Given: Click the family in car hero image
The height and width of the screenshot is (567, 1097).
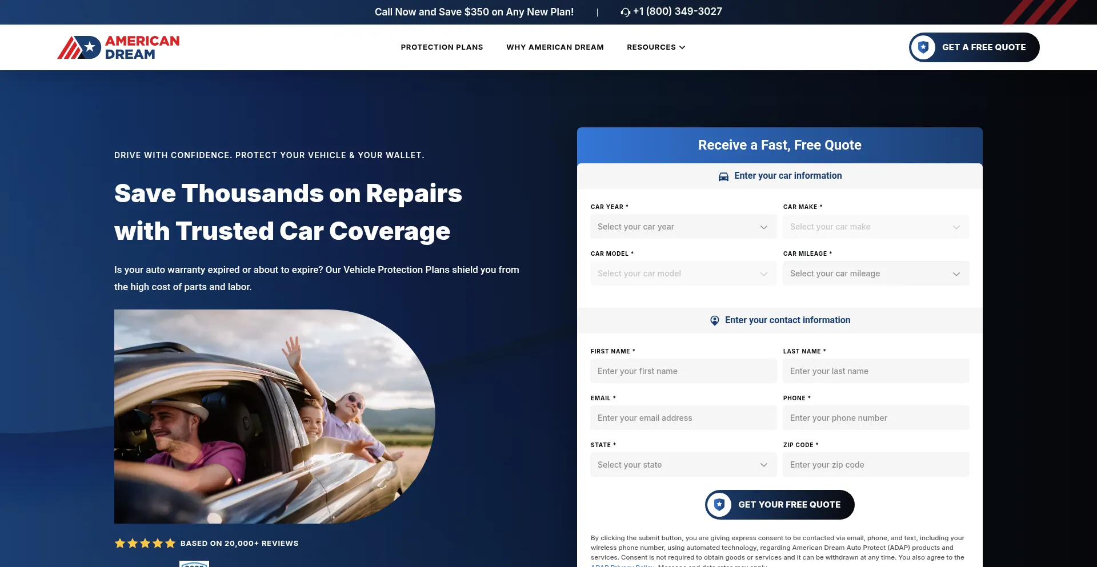Looking at the screenshot, I should pyautogui.click(x=274, y=417).
